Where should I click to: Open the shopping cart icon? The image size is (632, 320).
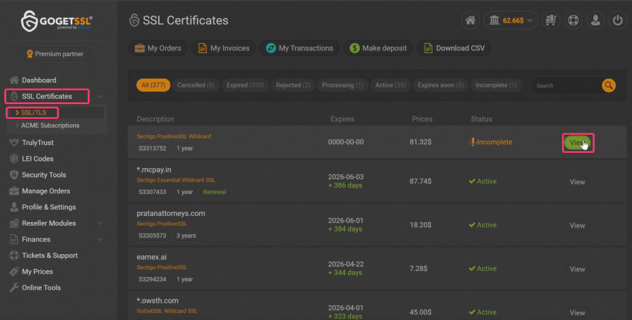point(551,20)
